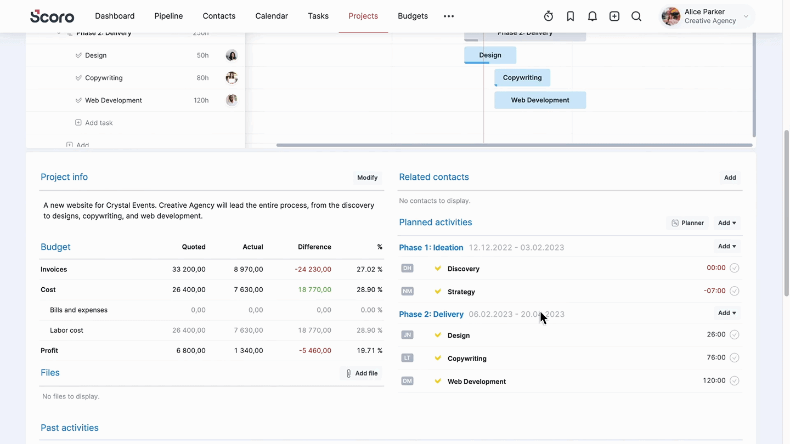Click the task icon beside Web Development in list
This screenshot has height=444, width=790.
[78, 100]
